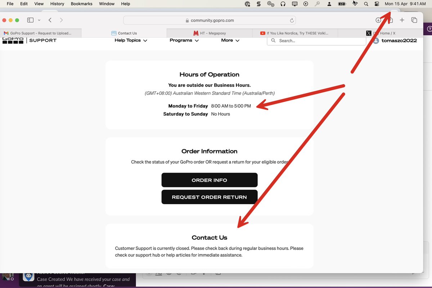Open Spotlight search in the menu bar
This screenshot has height=288, width=432.
[366, 4]
